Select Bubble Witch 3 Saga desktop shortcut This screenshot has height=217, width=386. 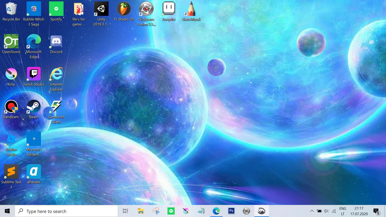[34, 14]
